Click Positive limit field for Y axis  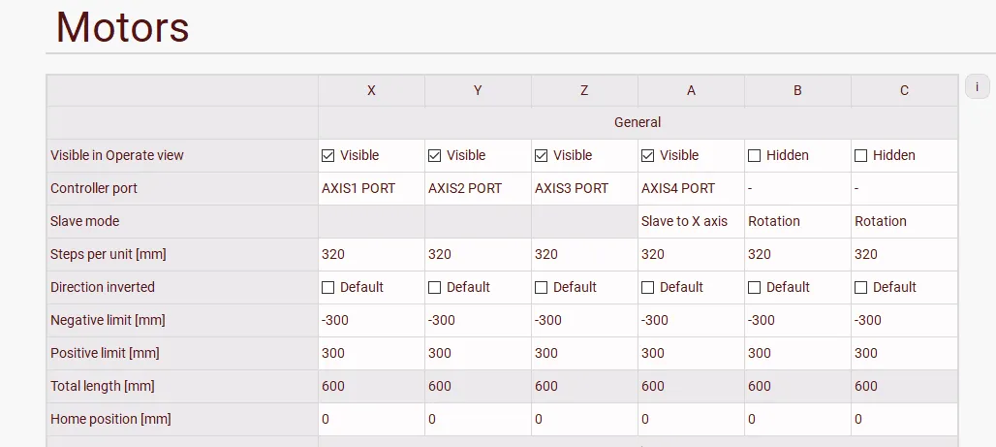[x=479, y=354]
